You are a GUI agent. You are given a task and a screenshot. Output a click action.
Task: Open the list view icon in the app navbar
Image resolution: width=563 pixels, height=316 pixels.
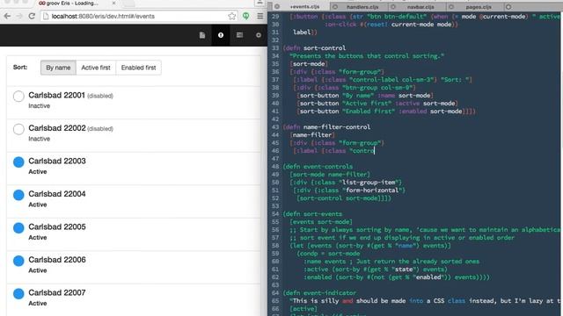(239, 35)
